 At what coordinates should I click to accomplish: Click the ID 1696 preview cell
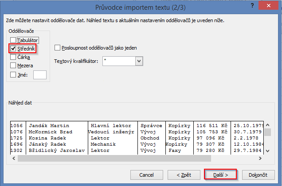tap(16, 144)
